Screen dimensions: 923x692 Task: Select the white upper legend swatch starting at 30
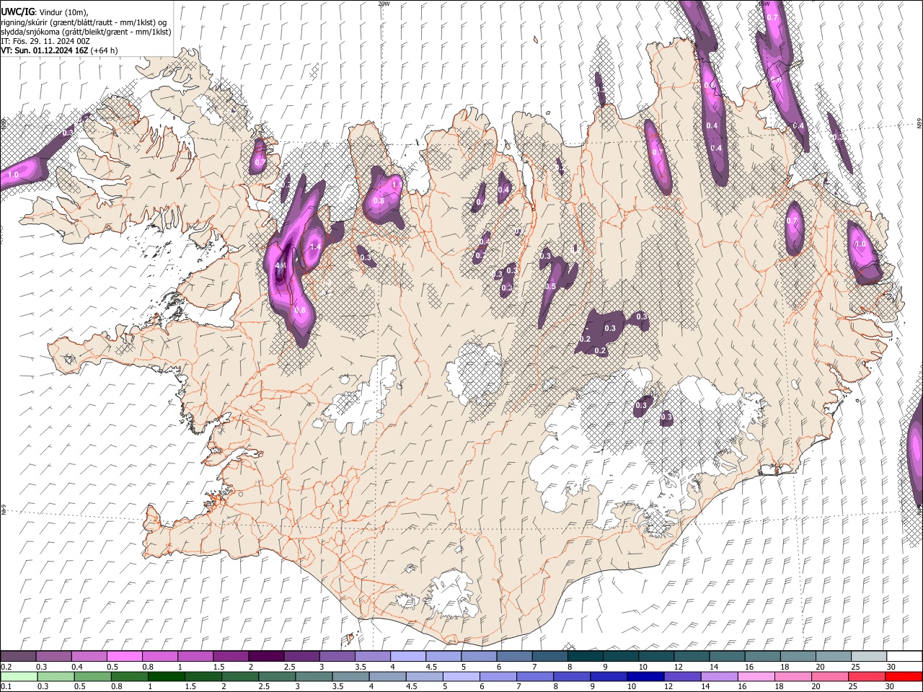coord(904,656)
